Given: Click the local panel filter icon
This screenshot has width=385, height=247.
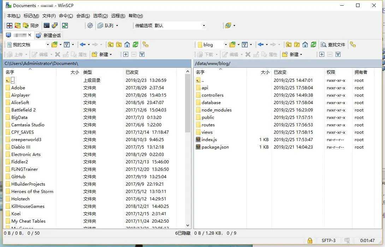Looking at the screenshot, I should pyautogui.click(x=66, y=45).
